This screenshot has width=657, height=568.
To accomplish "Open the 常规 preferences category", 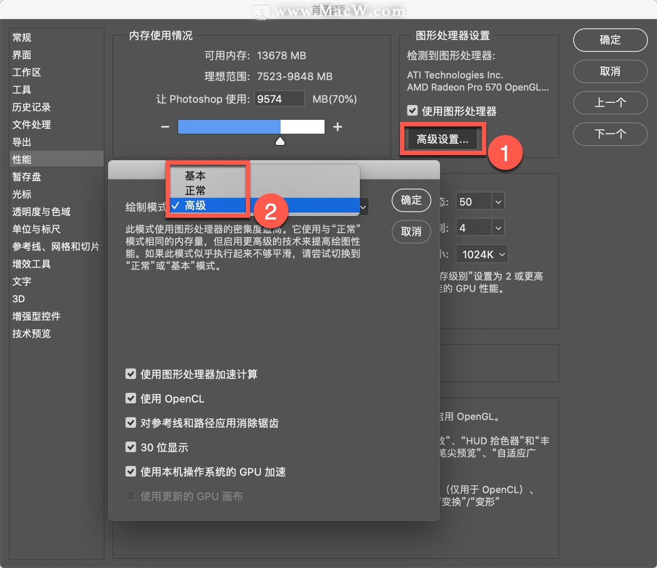I will pos(21,37).
